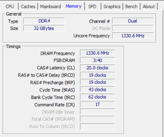Select the About tab
164x137 pixels.
pyautogui.click(x=149, y=7)
